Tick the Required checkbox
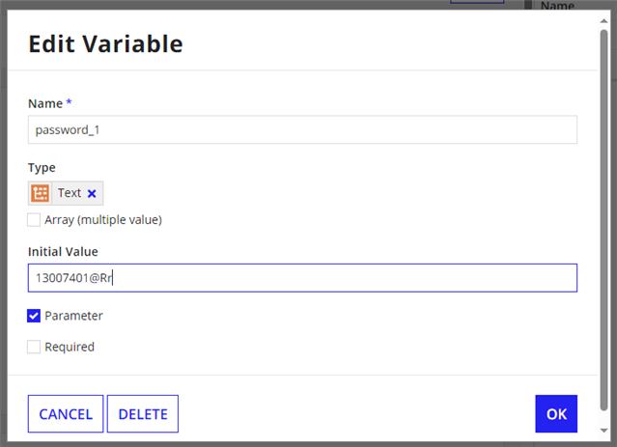The width and height of the screenshot is (617, 447). 34,347
